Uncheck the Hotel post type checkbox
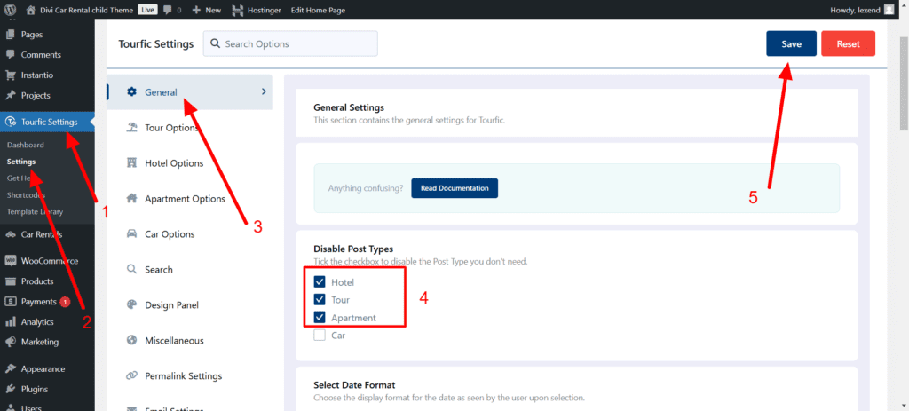Viewport: 909px width, 411px height. click(320, 281)
